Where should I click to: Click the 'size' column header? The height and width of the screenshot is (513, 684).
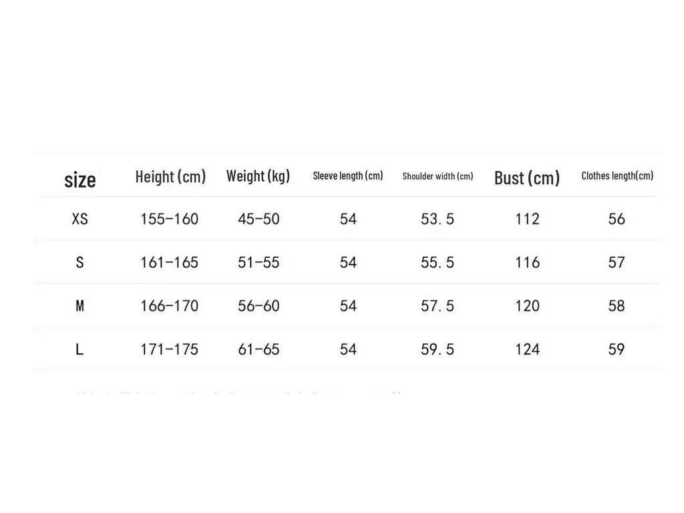point(80,179)
